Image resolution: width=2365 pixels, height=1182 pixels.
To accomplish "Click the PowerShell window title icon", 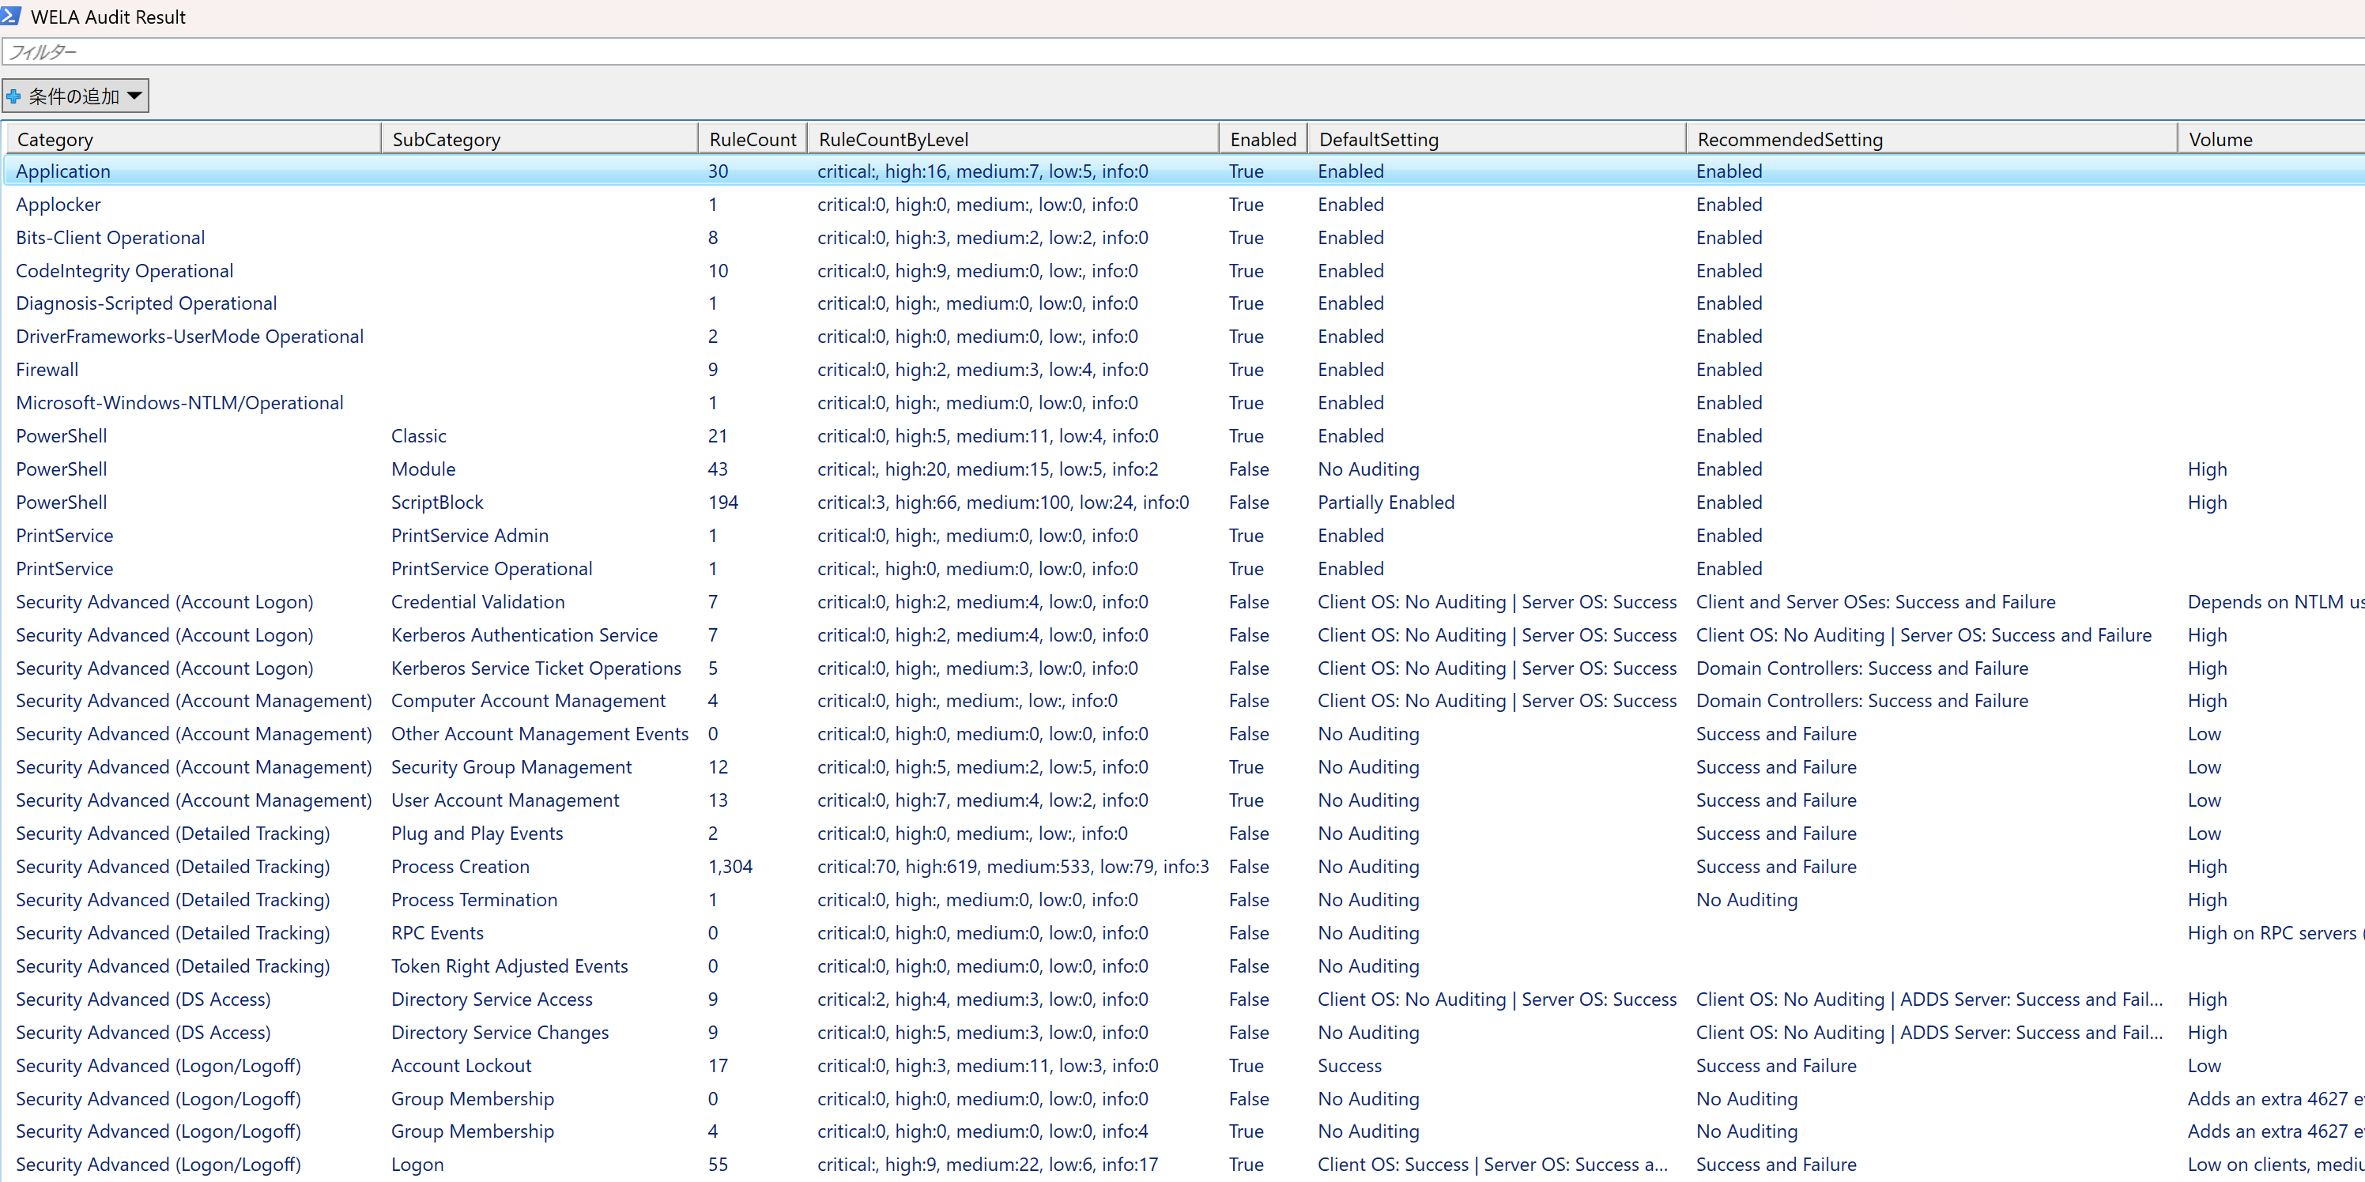I will [11, 16].
